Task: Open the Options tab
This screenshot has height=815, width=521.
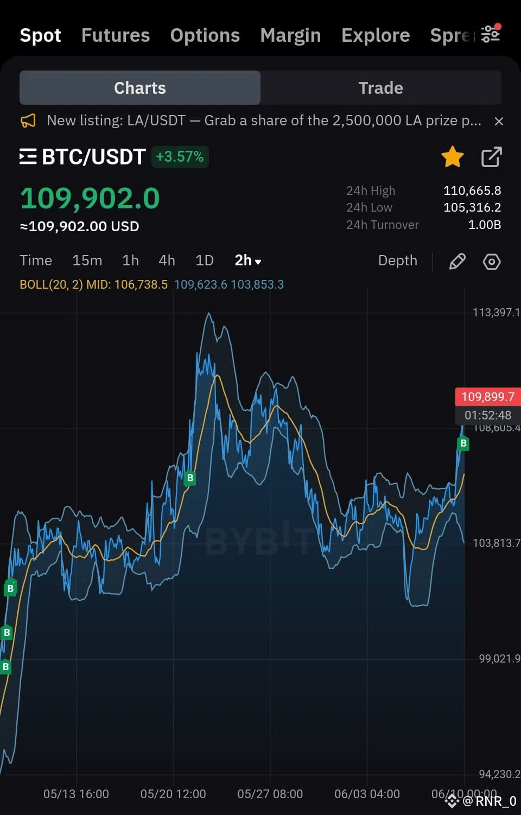Action: point(205,35)
